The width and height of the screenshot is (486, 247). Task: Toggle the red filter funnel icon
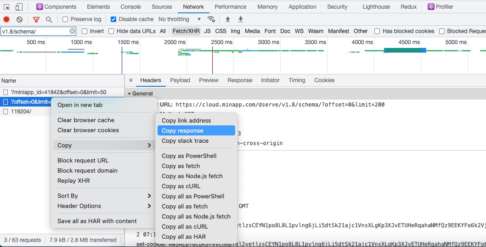pos(36,20)
